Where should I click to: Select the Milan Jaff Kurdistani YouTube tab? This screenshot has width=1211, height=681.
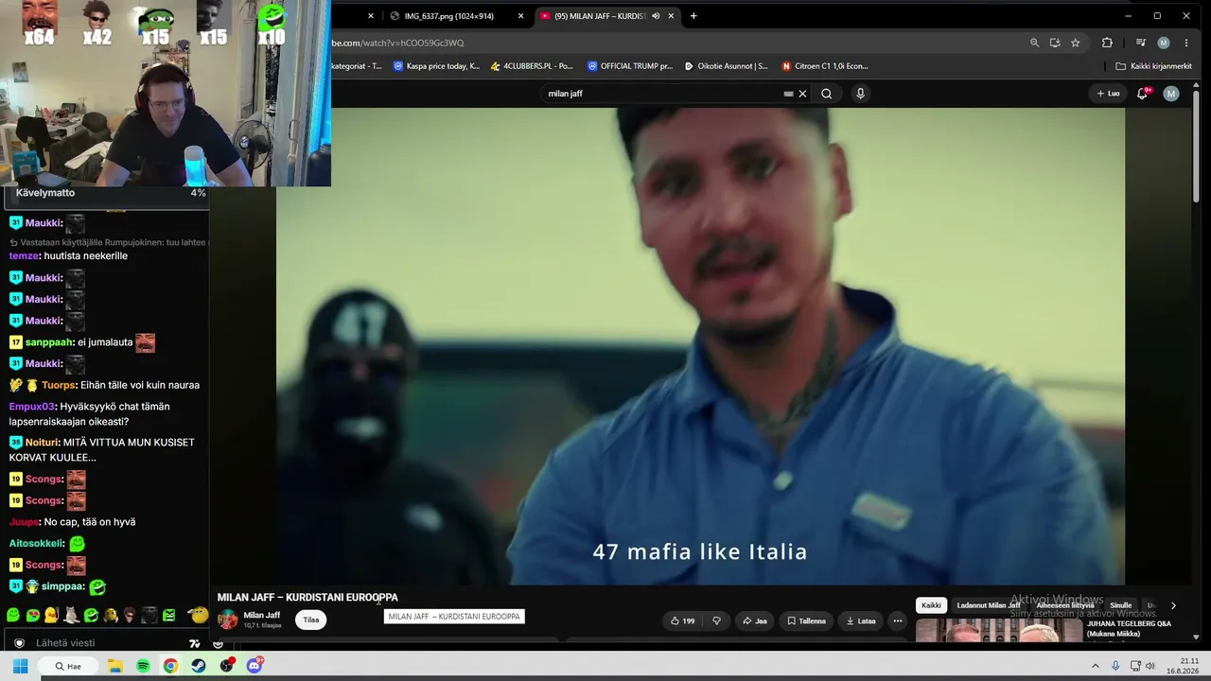(600, 16)
